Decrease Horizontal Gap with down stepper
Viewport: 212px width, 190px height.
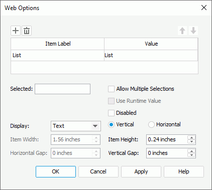[96, 155]
